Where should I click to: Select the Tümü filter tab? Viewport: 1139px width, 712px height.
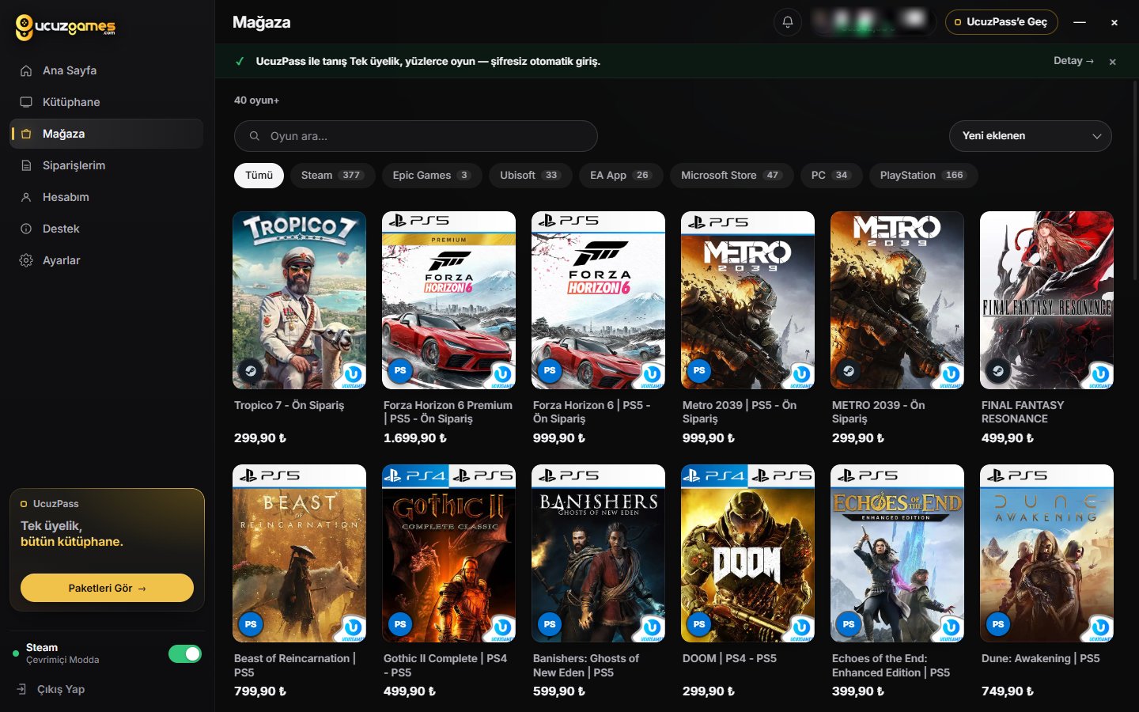(x=259, y=176)
